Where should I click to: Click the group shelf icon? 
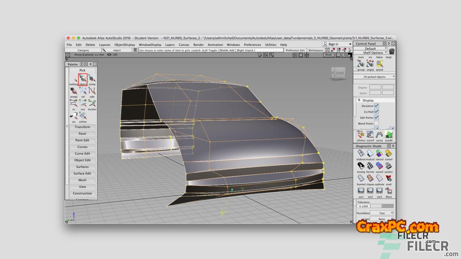361,64
